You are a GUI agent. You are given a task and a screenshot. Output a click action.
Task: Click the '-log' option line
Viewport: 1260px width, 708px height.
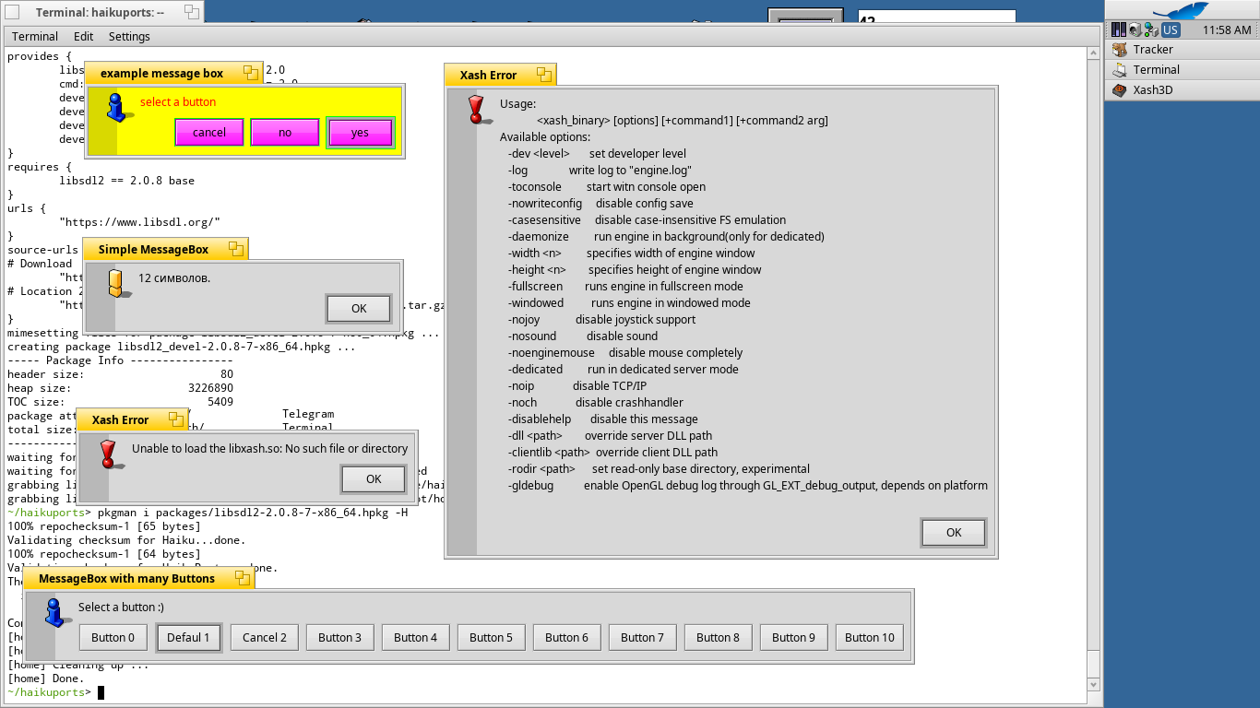pos(600,171)
